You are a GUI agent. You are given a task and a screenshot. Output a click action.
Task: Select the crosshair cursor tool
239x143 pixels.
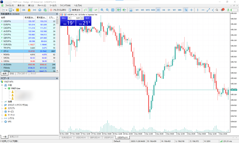tap(191, 10)
